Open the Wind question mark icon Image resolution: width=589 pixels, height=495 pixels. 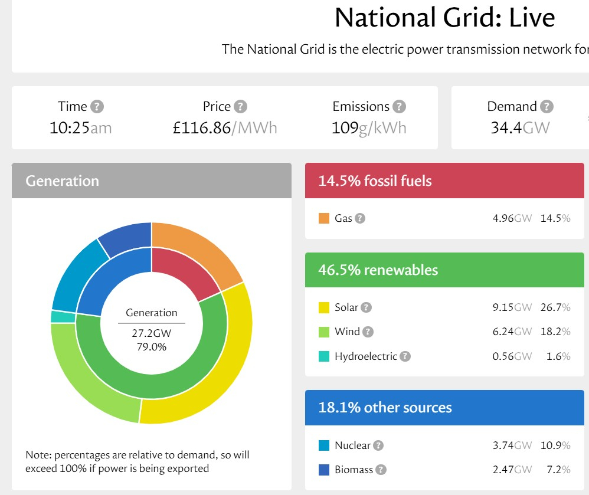(368, 332)
